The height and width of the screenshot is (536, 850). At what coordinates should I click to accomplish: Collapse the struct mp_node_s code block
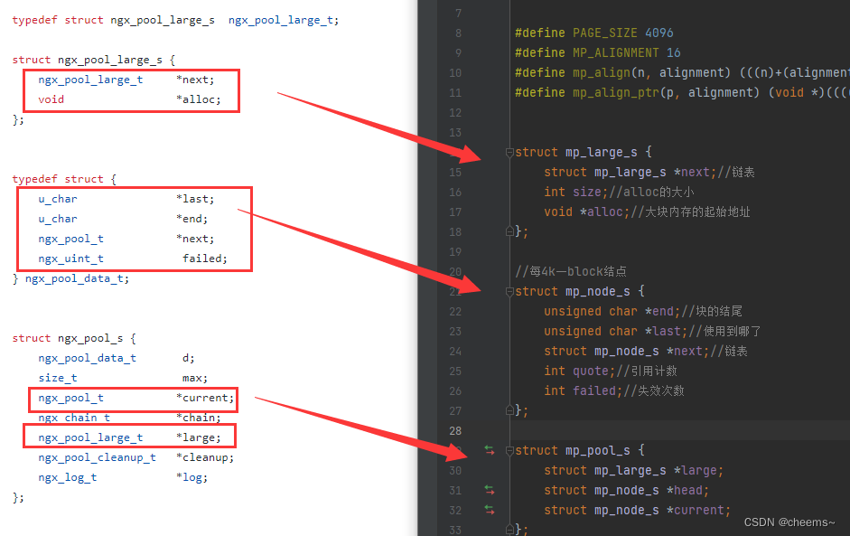coord(509,292)
